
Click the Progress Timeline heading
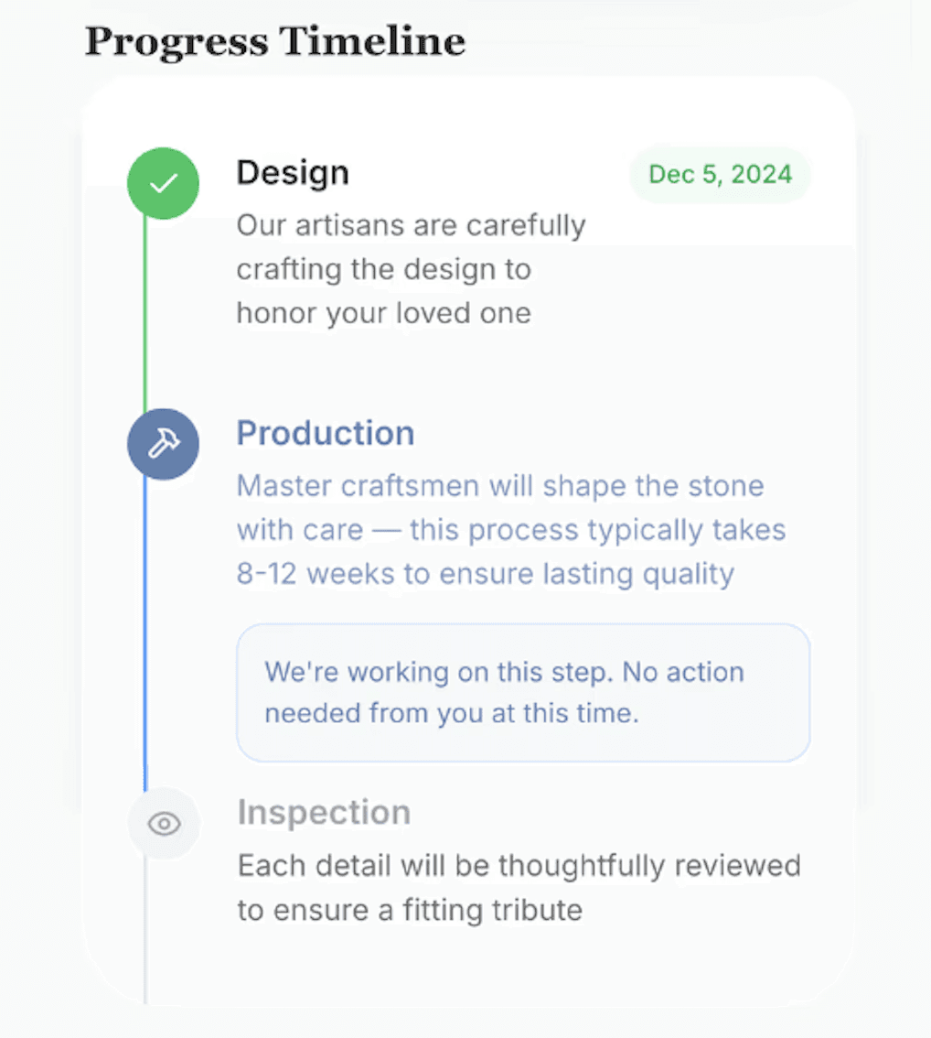coord(274,42)
